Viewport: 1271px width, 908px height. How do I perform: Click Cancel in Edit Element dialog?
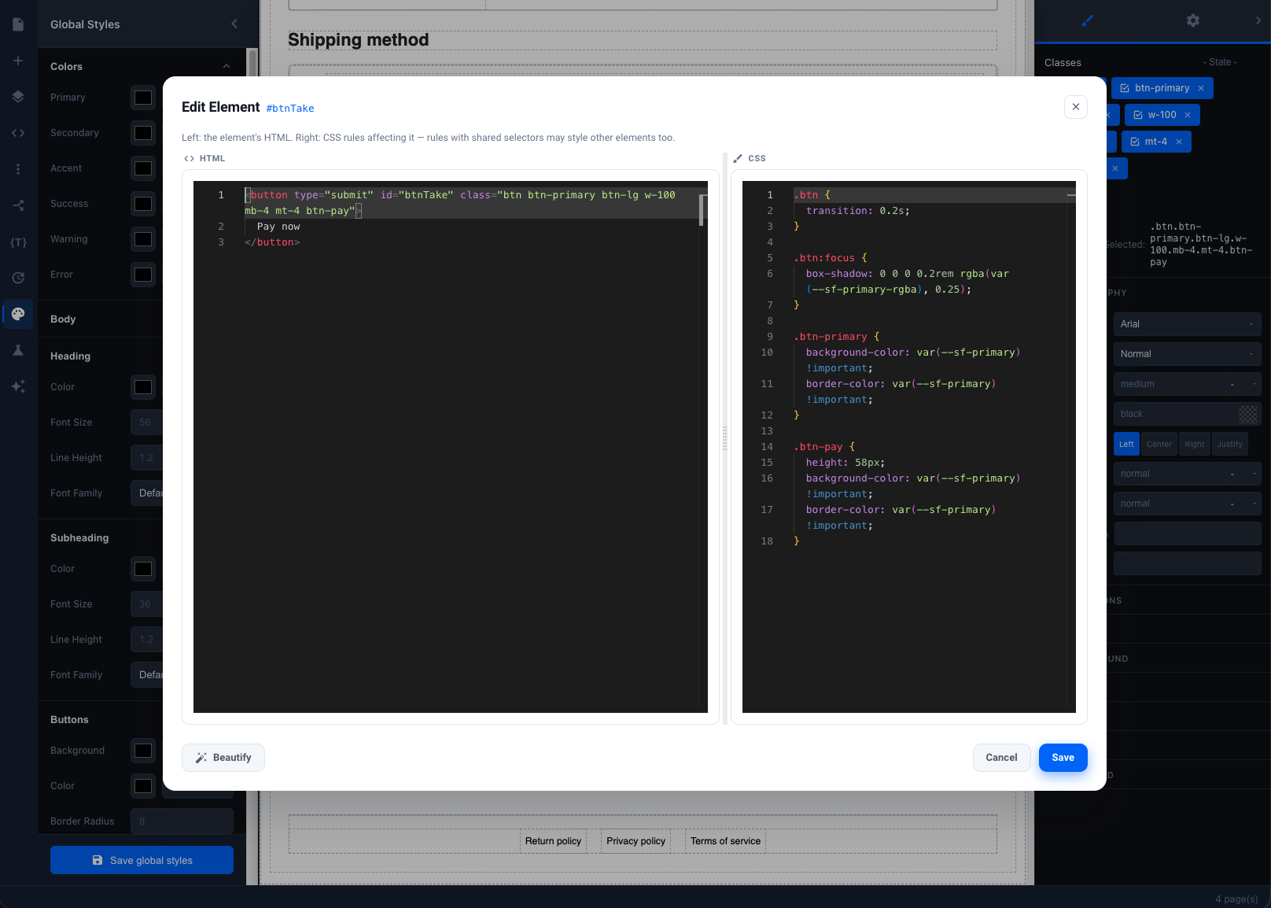(1001, 758)
